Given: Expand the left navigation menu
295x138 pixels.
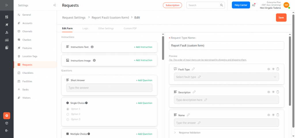Looking at the screenshot, I should (x=7, y=5).
